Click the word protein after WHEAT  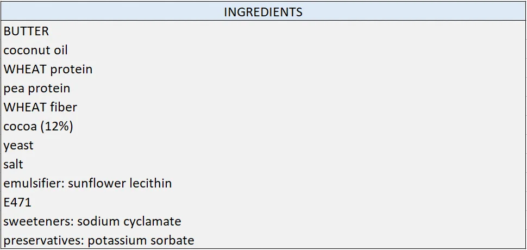tap(71, 70)
